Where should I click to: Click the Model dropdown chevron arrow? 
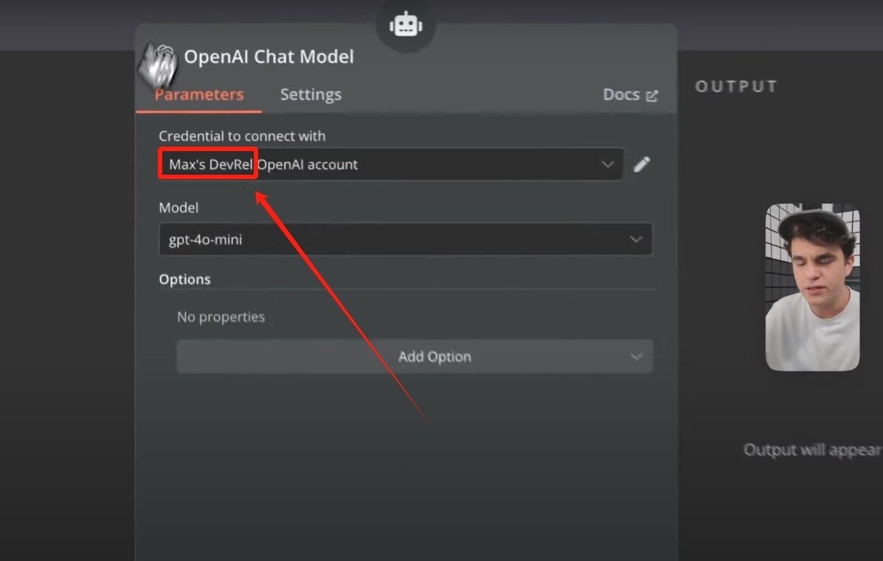click(x=636, y=239)
